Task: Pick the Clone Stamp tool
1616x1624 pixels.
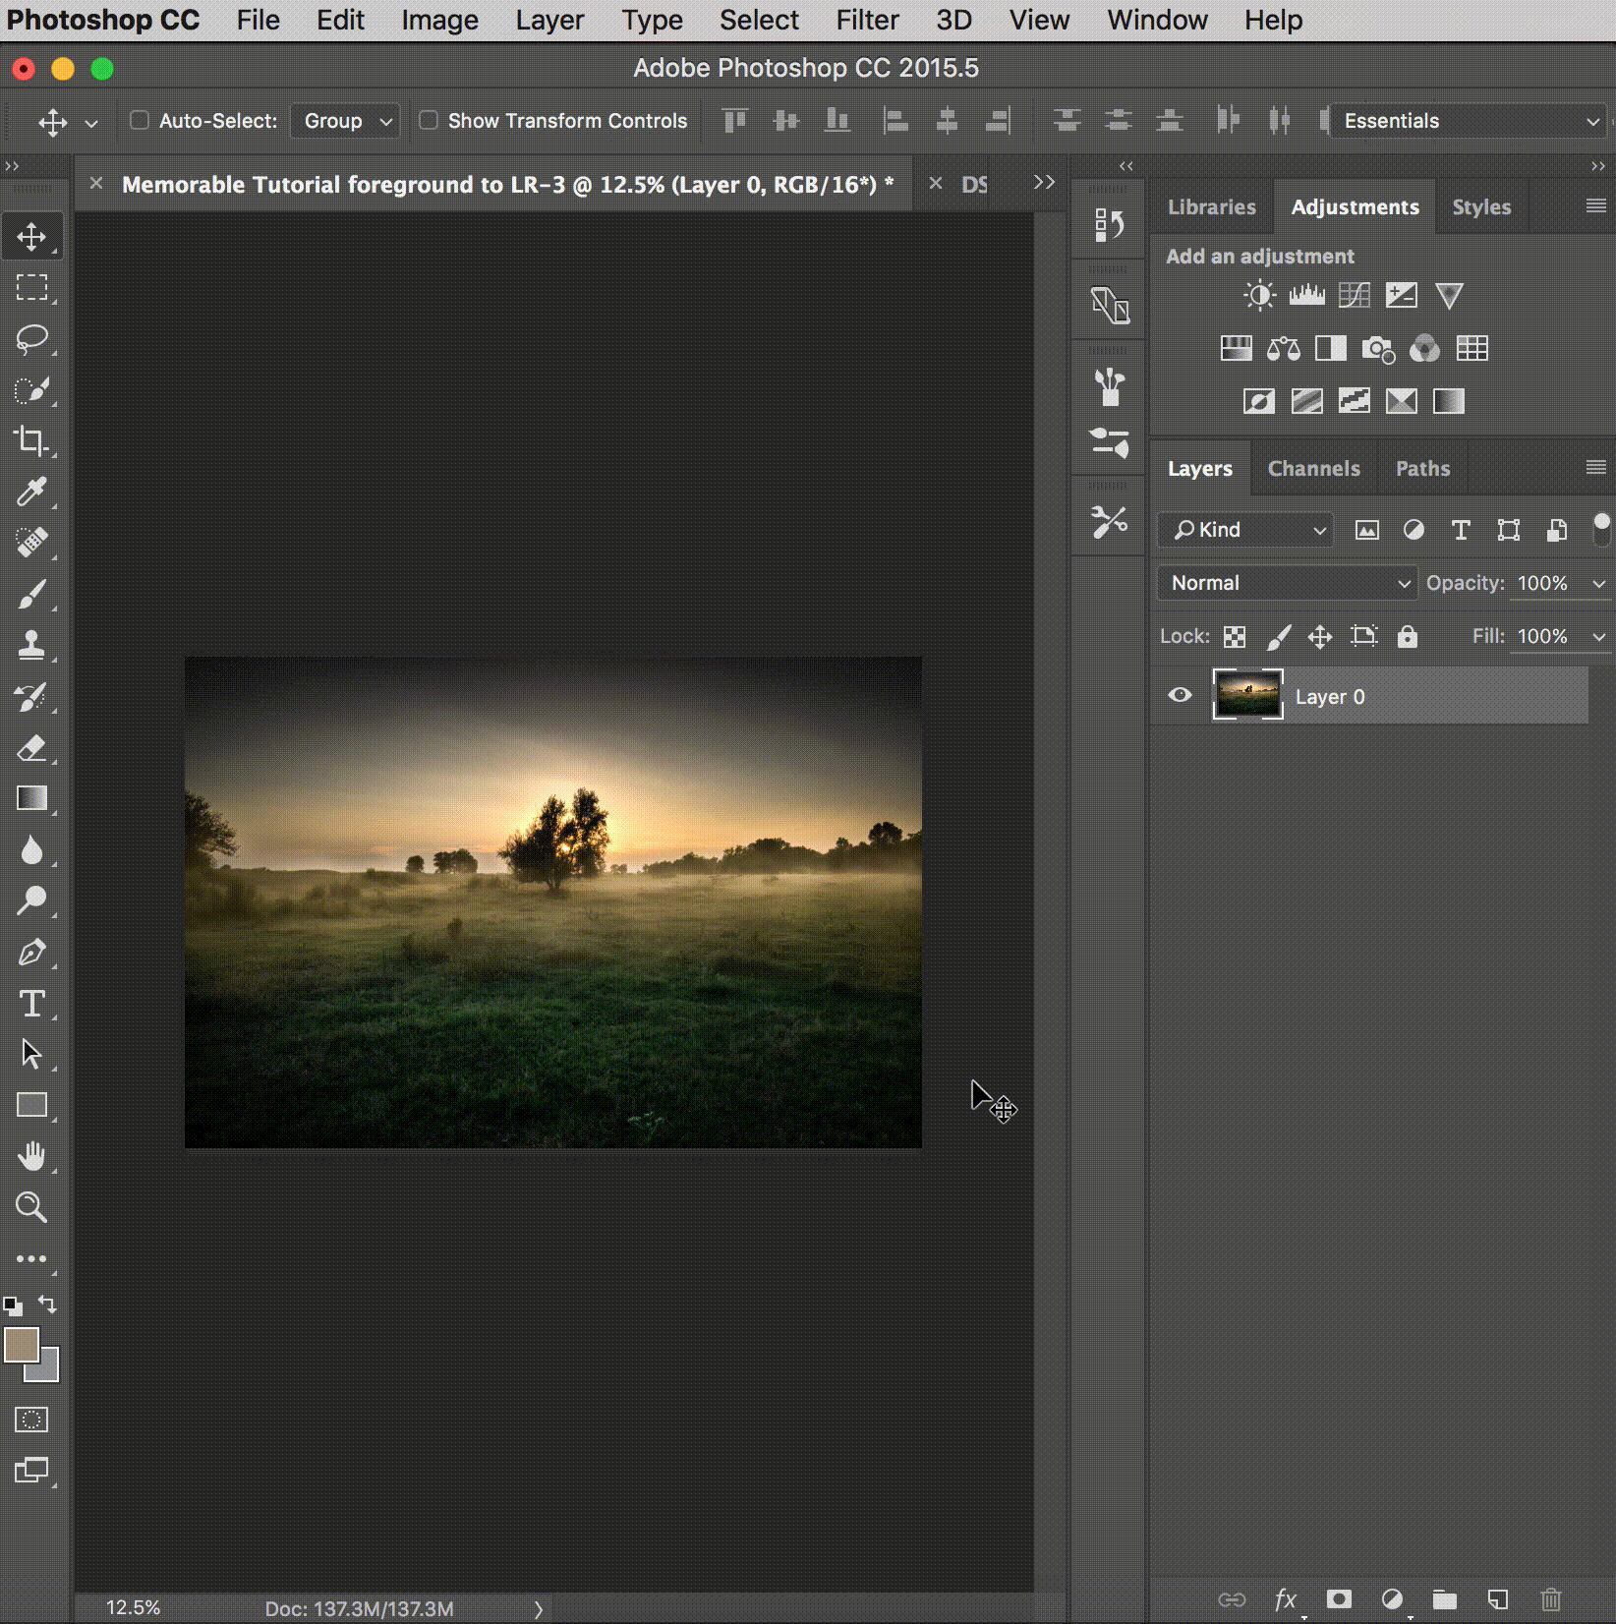Action: click(31, 645)
